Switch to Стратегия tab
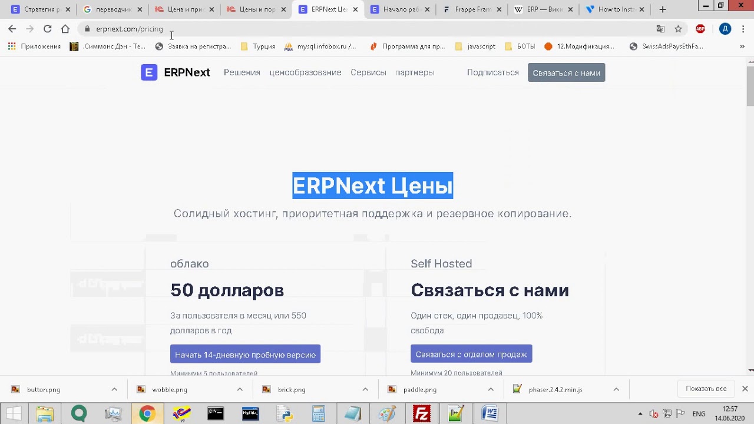Viewport: 754px width, 424px height. [40, 9]
